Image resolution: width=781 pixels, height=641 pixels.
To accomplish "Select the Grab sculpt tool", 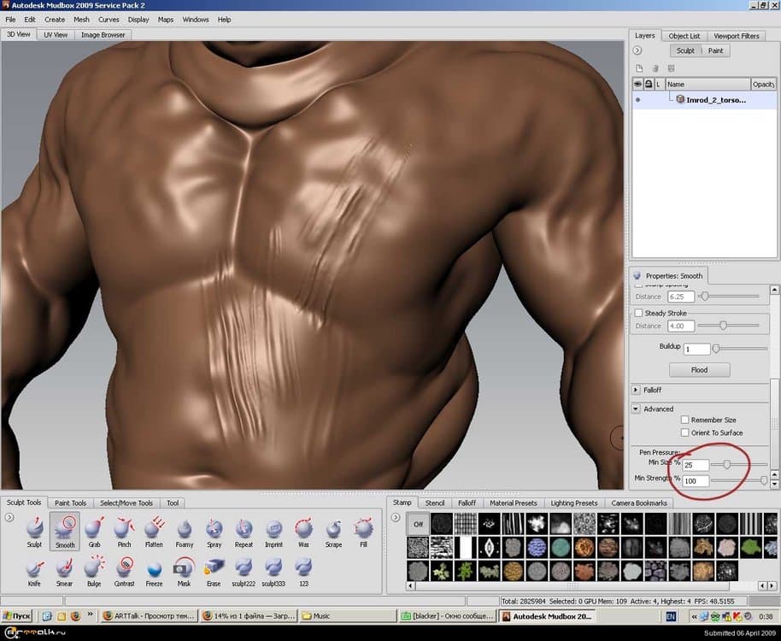I will (x=94, y=530).
